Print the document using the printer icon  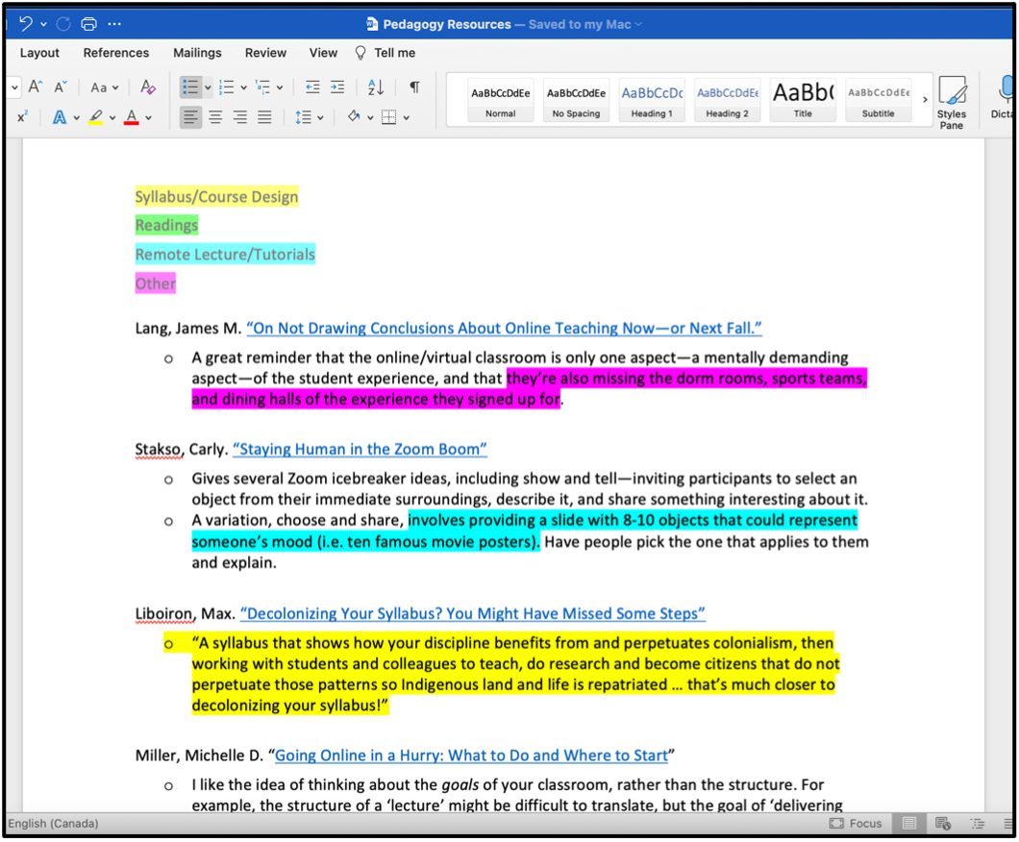click(x=88, y=24)
